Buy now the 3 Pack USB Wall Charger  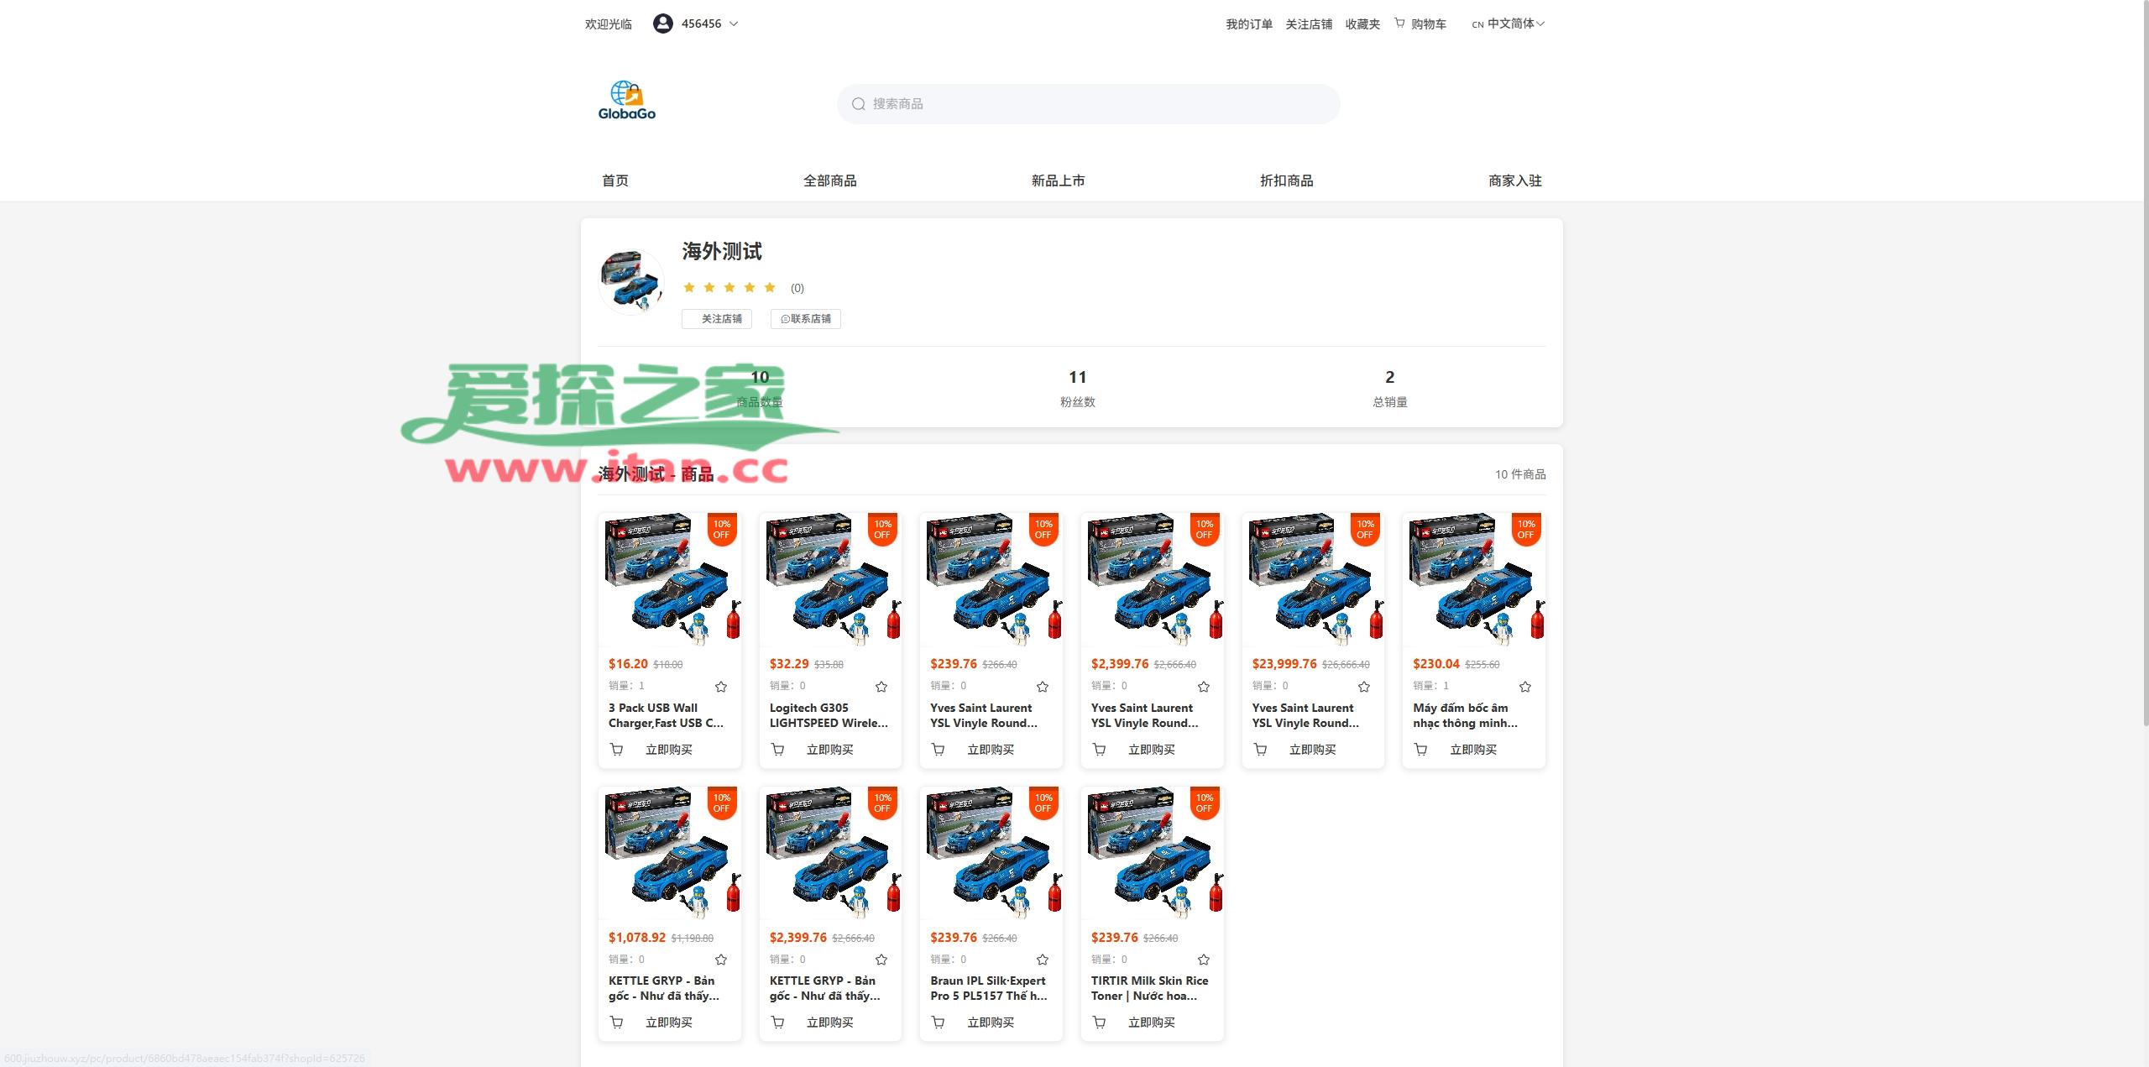click(669, 750)
